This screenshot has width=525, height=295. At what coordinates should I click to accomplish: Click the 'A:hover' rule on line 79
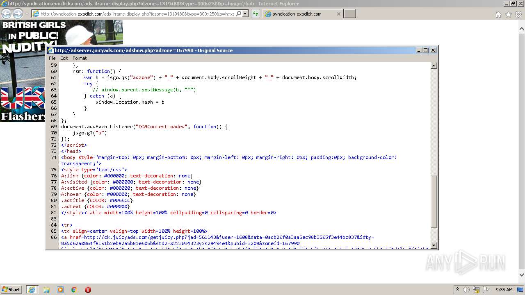[128, 194]
